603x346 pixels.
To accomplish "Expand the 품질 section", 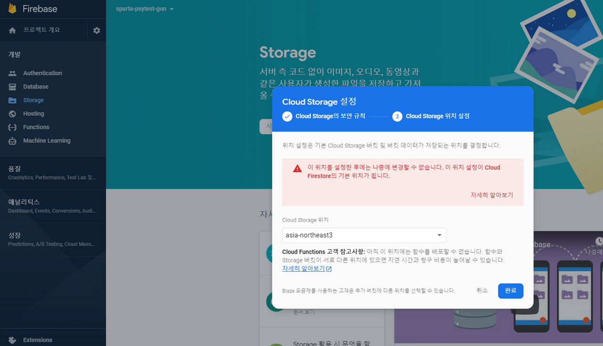I will (x=53, y=173).
